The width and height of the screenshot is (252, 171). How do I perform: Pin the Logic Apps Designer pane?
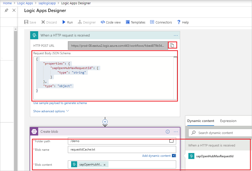[x=7, y=10]
